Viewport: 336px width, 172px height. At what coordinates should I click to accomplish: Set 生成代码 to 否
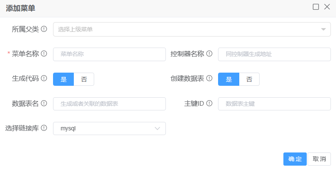point(84,79)
